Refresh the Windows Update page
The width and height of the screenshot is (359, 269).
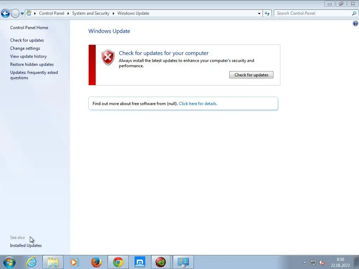[x=267, y=13]
